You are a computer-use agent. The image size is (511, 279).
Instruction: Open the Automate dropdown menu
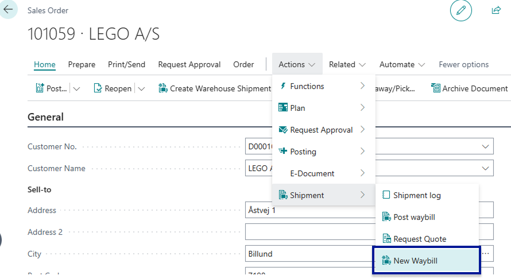[x=402, y=64]
